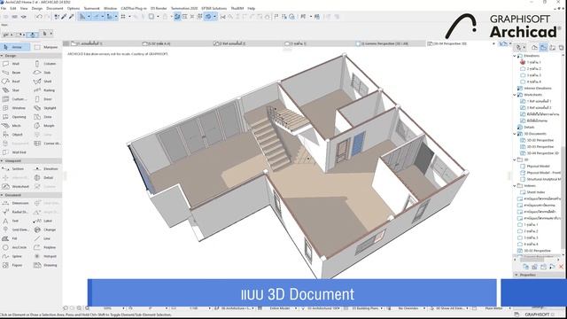Select the Hotspot tool
567x319 pixels.
tap(46, 256)
